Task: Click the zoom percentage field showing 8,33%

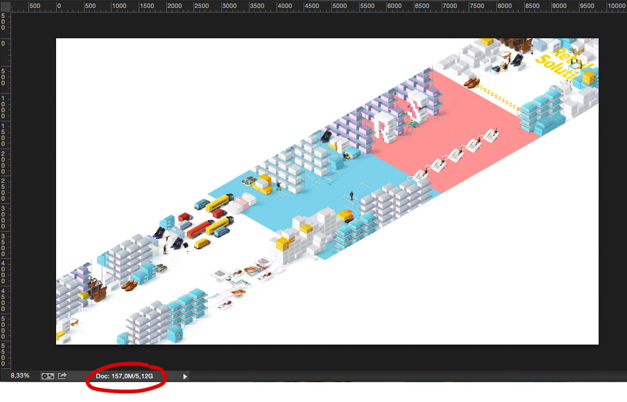Action: coord(19,376)
